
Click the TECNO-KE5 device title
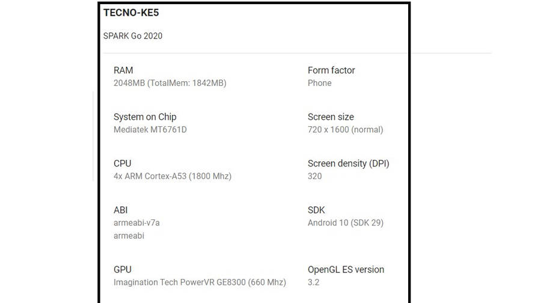pos(131,13)
